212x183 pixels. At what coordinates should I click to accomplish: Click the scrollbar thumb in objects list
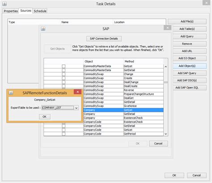point(166,82)
